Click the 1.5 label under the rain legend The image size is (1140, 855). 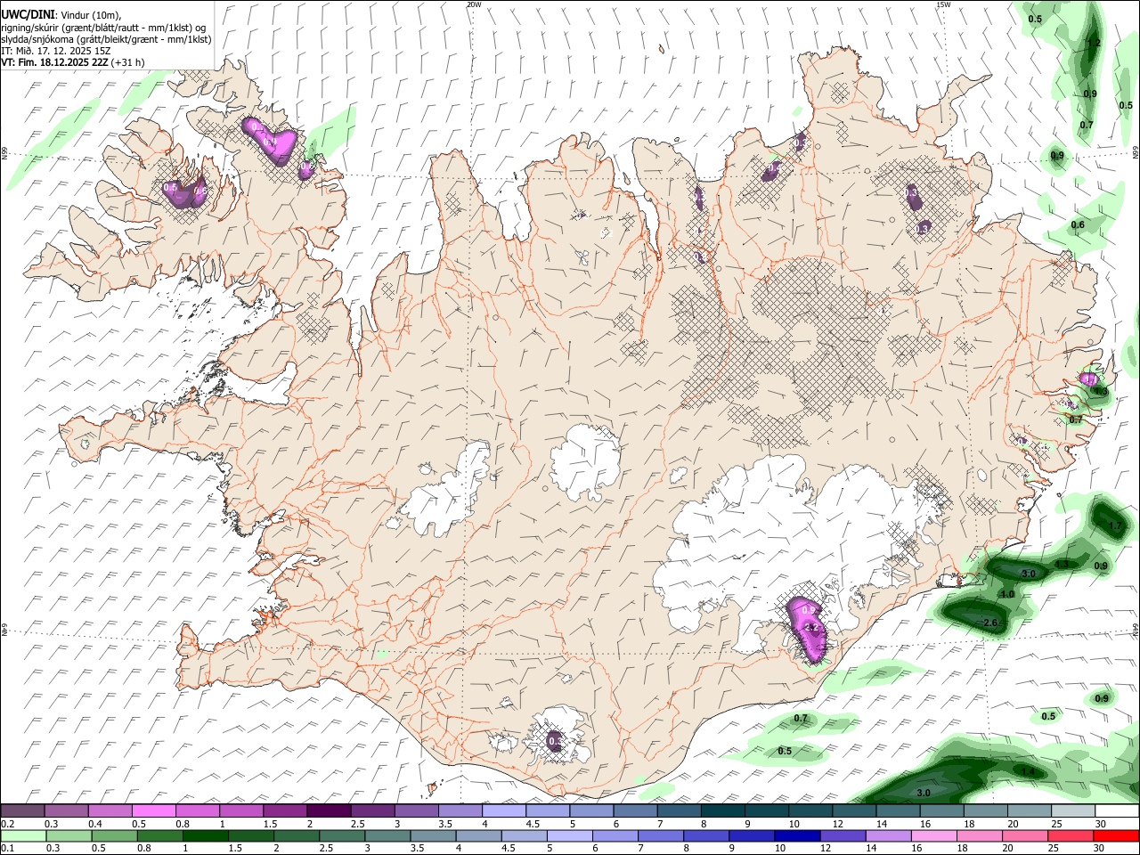click(235, 849)
